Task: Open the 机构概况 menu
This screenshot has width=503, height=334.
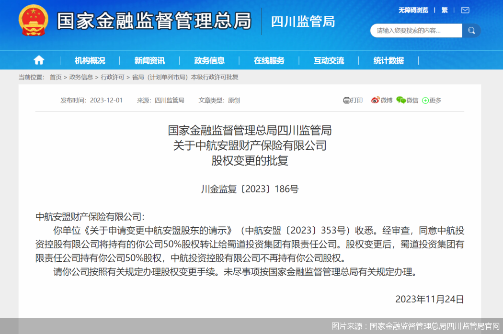Action: pos(90,60)
